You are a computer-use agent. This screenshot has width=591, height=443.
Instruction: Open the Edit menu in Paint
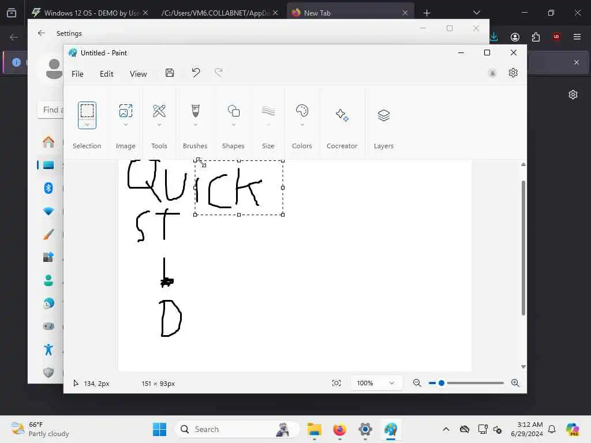coord(107,74)
